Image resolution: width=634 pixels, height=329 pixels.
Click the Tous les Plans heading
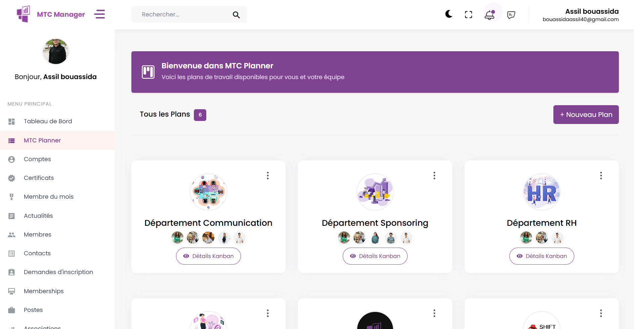pos(165,114)
